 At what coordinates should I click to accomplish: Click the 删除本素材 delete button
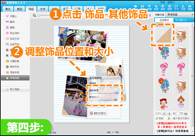[98, 113]
